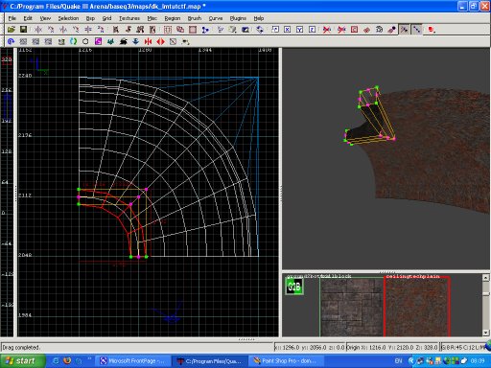Rotate selection around the Y axis
The height and width of the screenshot is (368, 491).
(x=76, y=30)
